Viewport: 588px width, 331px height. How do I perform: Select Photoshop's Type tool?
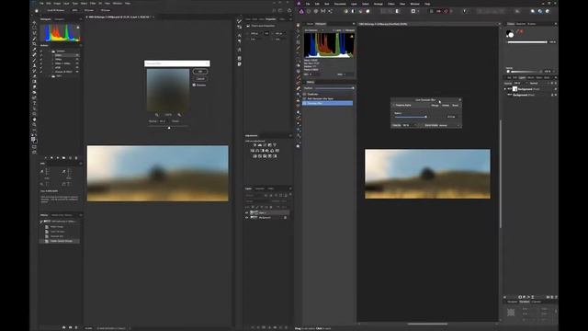[x=35, y=103]
